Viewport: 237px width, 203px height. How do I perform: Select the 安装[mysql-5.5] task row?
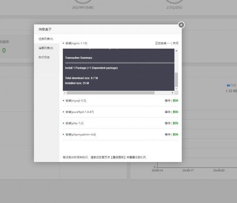coord(120,101)
